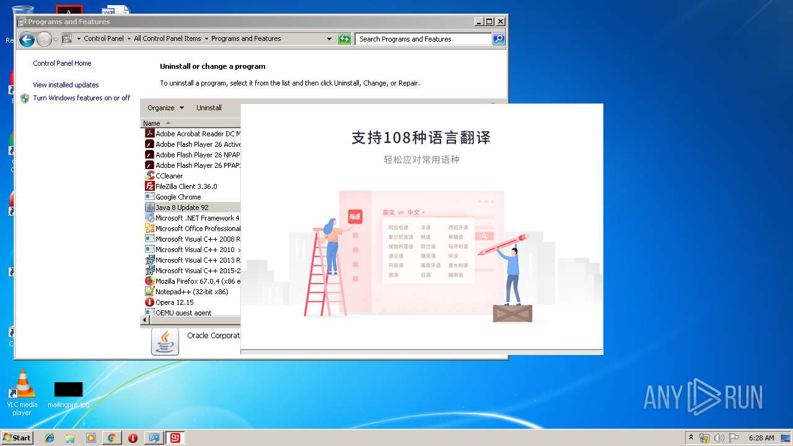The height and width of the screenshot is (446, 793).
Task: Click the All Control Panel Items breadcrumb
Action: point(167,38)
